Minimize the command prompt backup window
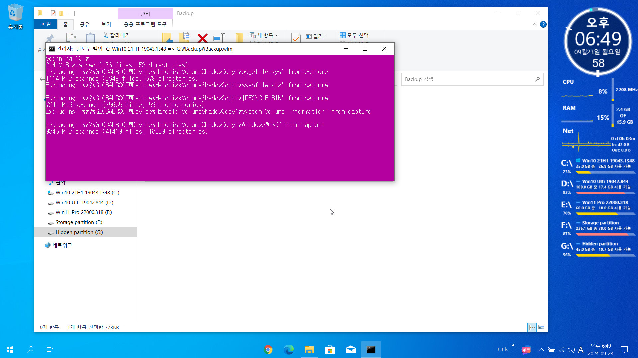Viewport: 638px width, 358px height. click(x=346, y=49)
